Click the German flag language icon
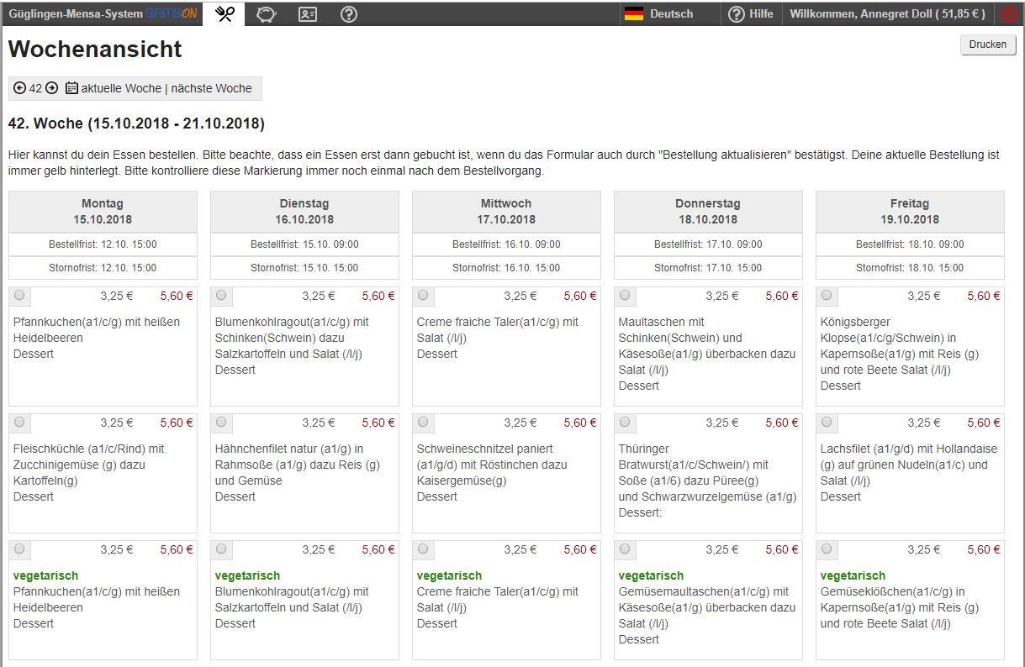 (634, 13)
